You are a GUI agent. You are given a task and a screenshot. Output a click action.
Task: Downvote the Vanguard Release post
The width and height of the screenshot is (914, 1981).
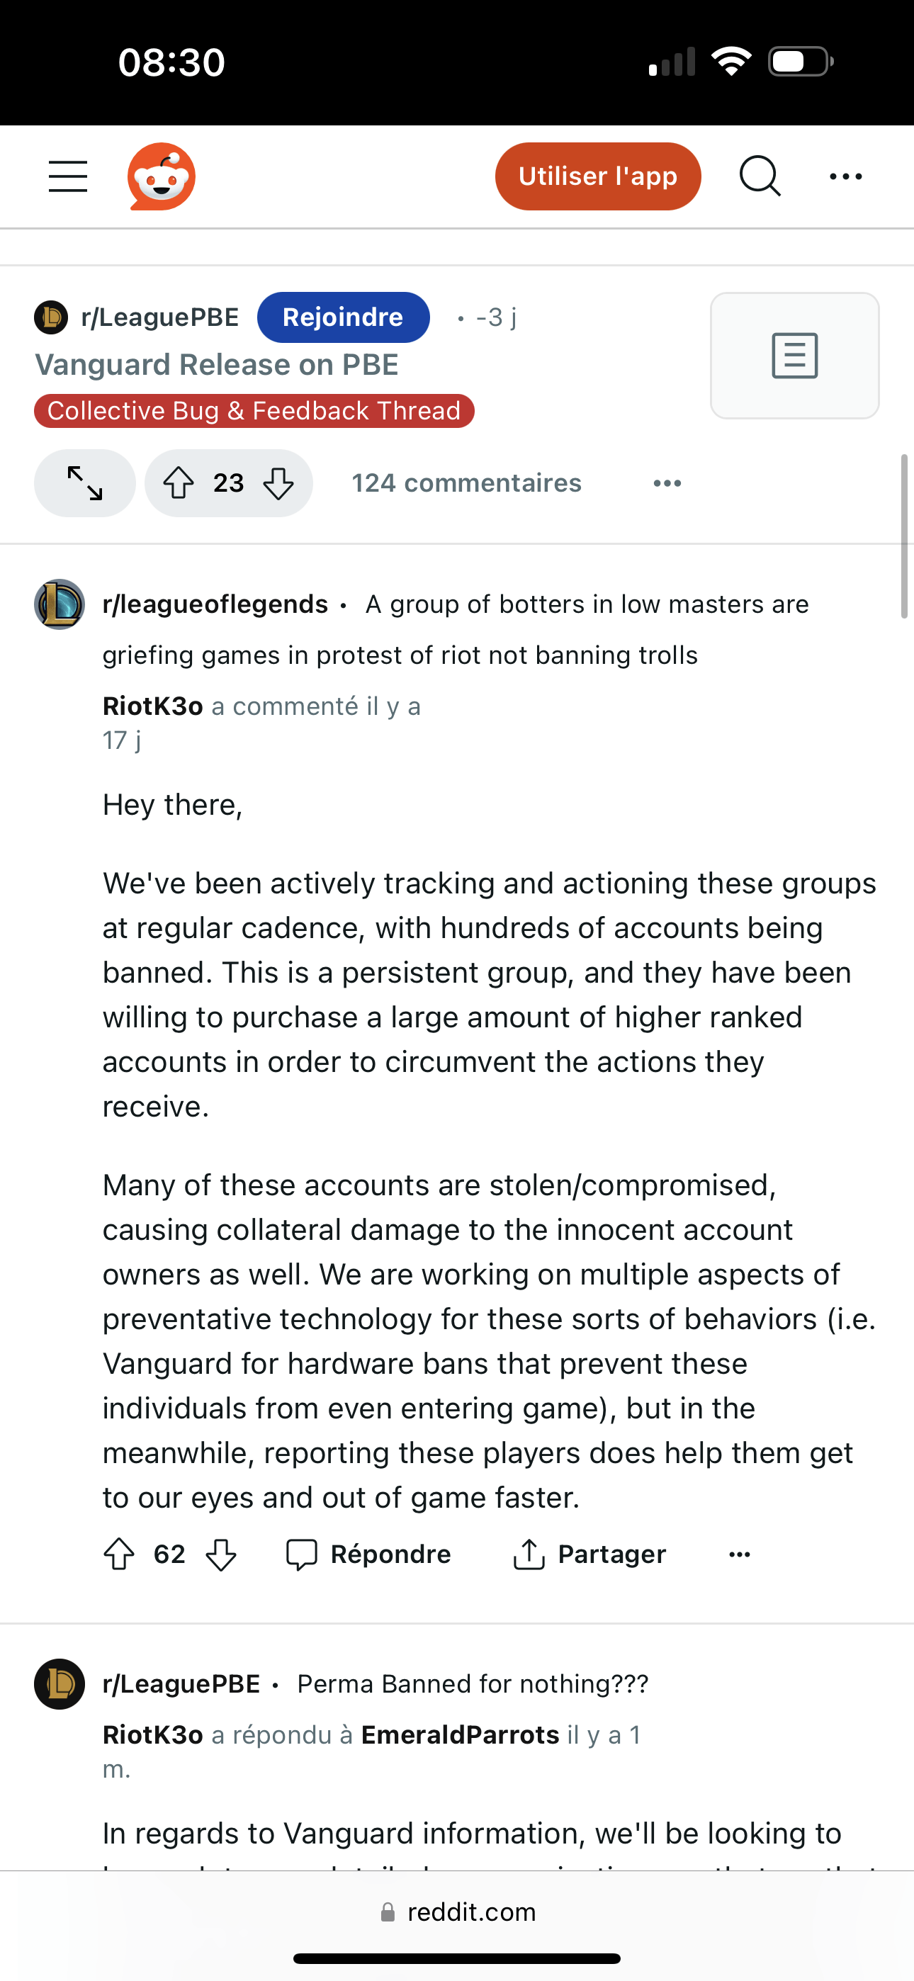(x=278, y=483)
